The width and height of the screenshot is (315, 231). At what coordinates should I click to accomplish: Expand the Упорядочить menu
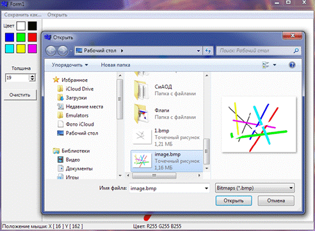pos(70,65)
